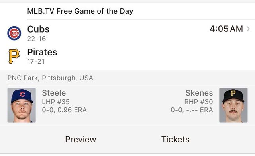Tap the Cubs 22-16 record
Screen dimensions: 255x156
pyautogui.click(x=37, y=39)
